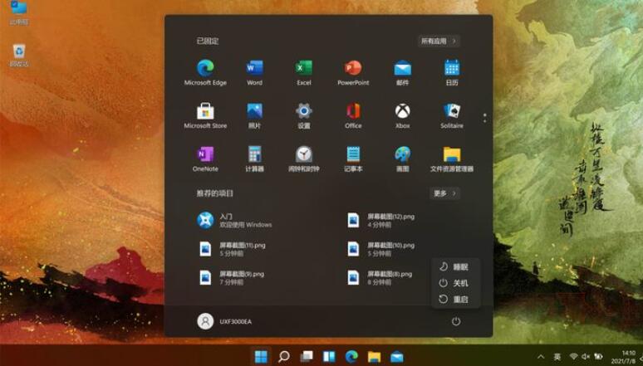Image resolution: width=643 pixels, height=366 pixels.
Task: Launch the Photos (照片) app
Action: [x=254, y=115]
